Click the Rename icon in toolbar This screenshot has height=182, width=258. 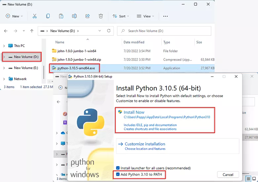coord(74,16)
